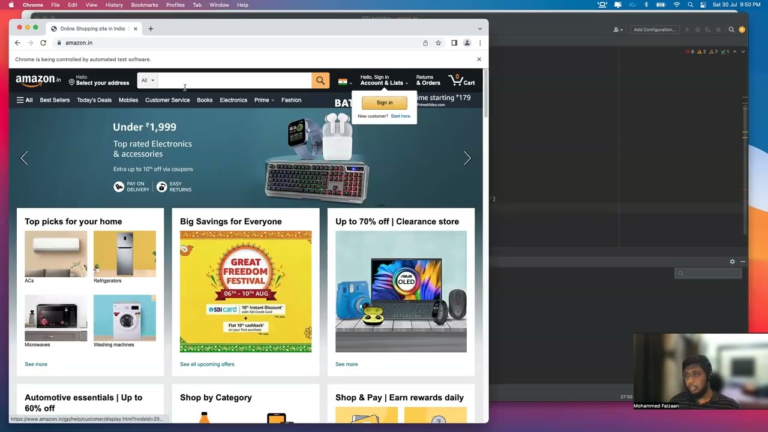Go back with Chrome back arrow
This screenshot has width=768, height=432.
17,43
